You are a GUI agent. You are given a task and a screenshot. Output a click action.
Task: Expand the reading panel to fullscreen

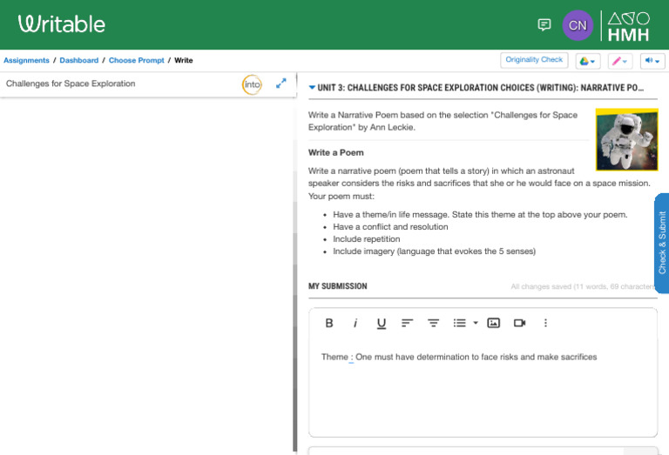[281, 84]
